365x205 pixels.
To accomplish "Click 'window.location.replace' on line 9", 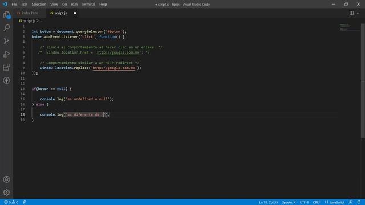I will point(64,68).
